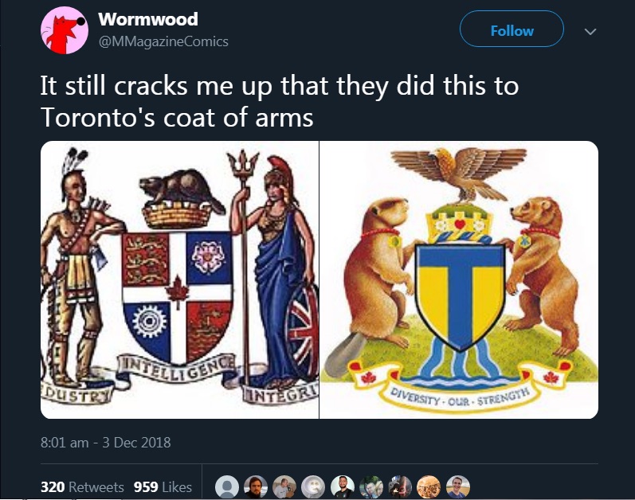This screenshot has width=635, height=500.
Task: Open the sixth liker avatar
Action: coord(371,486)
